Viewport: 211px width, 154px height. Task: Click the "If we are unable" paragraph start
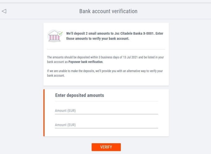57,71
